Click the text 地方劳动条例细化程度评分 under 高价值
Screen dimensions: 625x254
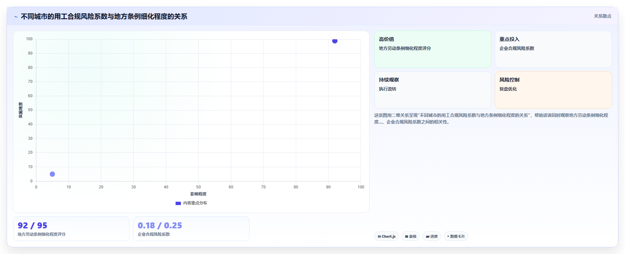[x=405, y=48]
